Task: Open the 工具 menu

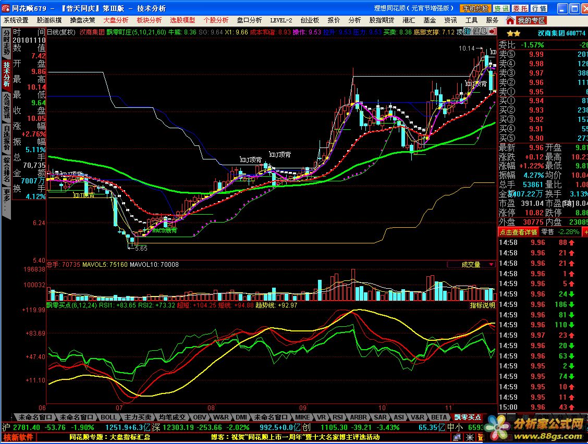Action: 471,20
